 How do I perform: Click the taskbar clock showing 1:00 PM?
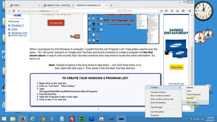click(x=210, y=119)
